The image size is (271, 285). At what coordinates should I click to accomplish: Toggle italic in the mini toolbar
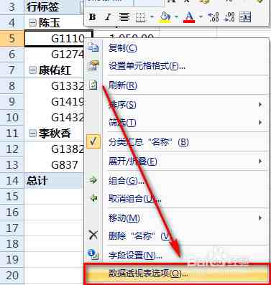[108, 17]
